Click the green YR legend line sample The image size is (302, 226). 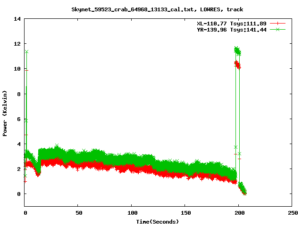pyautogui.click(x=278, y=29)
